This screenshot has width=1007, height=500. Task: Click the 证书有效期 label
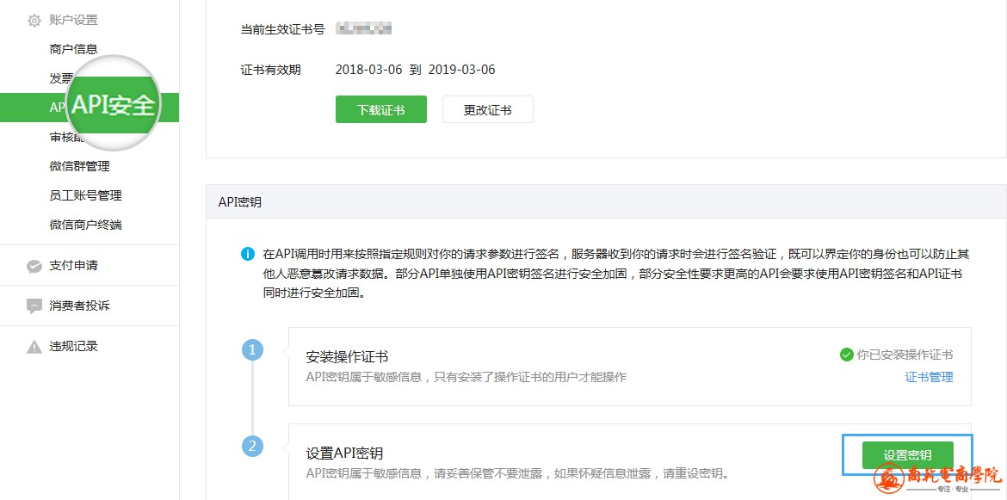270,70
